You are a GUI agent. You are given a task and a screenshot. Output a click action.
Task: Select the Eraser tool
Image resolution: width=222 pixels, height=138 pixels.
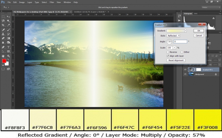coord(3,39)
